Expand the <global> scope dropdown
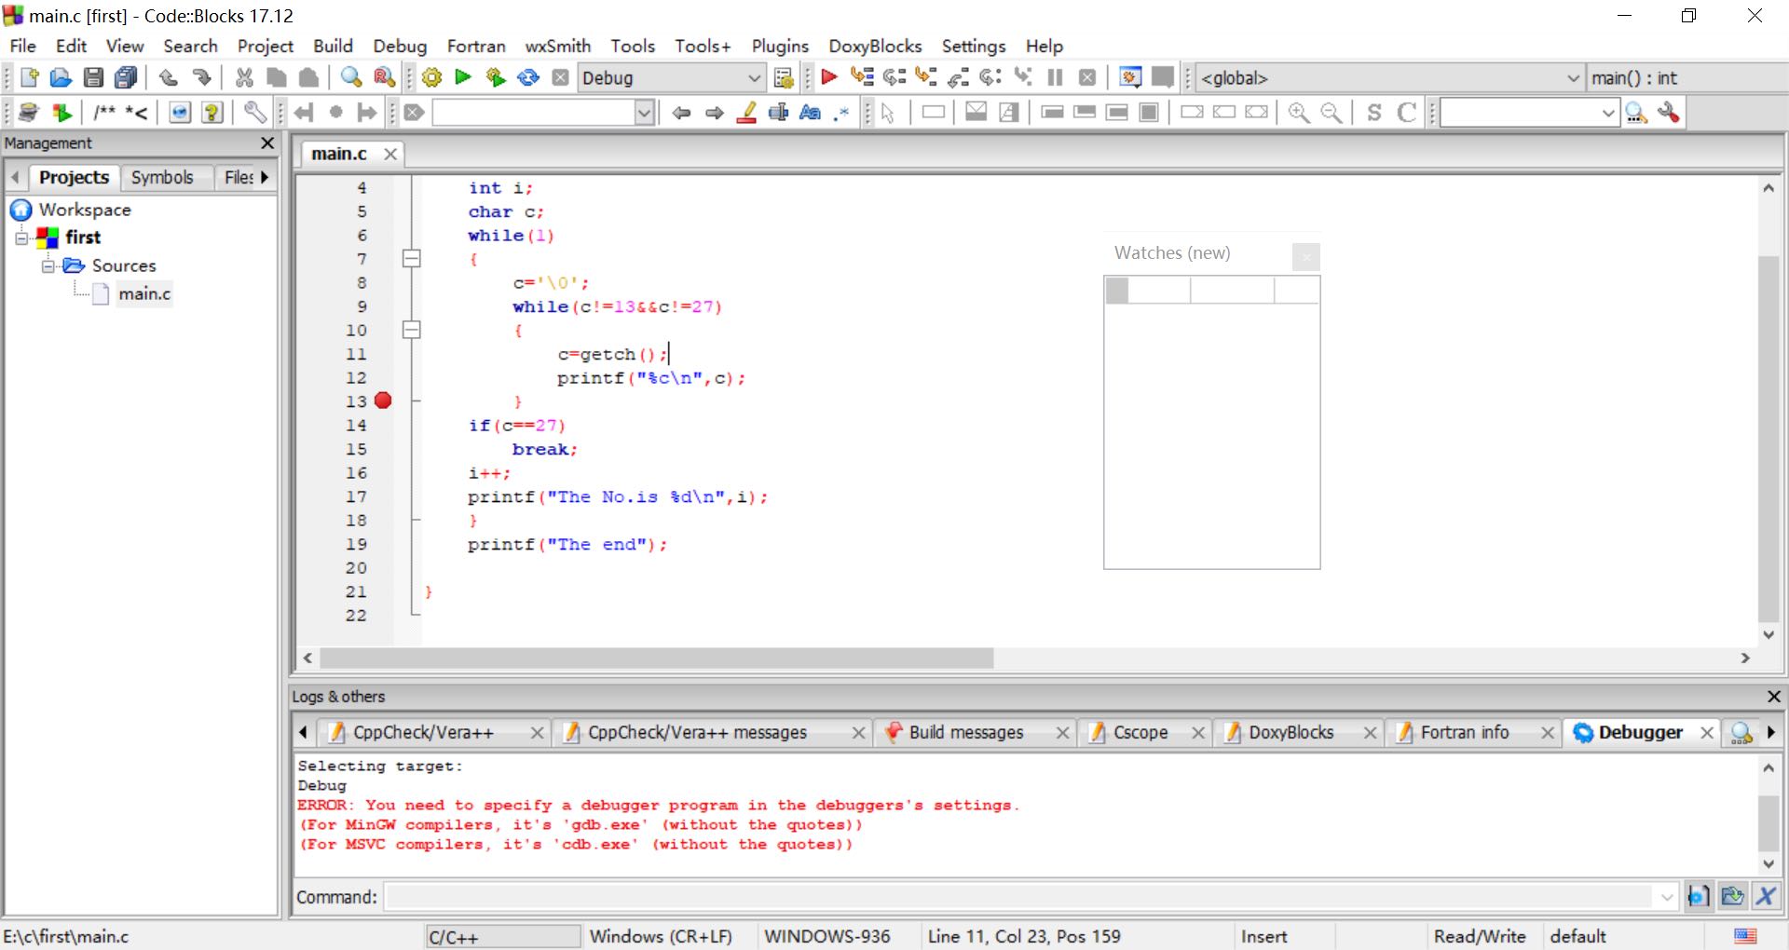Screen dimensions: 1789x950 [x=1573, y=78]
